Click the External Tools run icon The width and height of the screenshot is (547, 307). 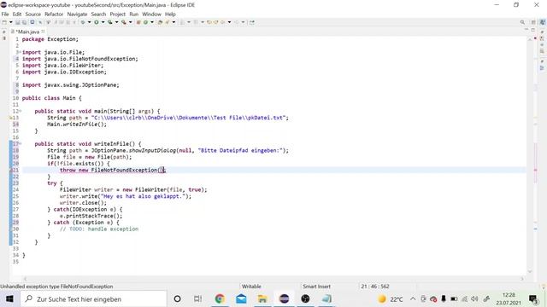pos(123,22)
